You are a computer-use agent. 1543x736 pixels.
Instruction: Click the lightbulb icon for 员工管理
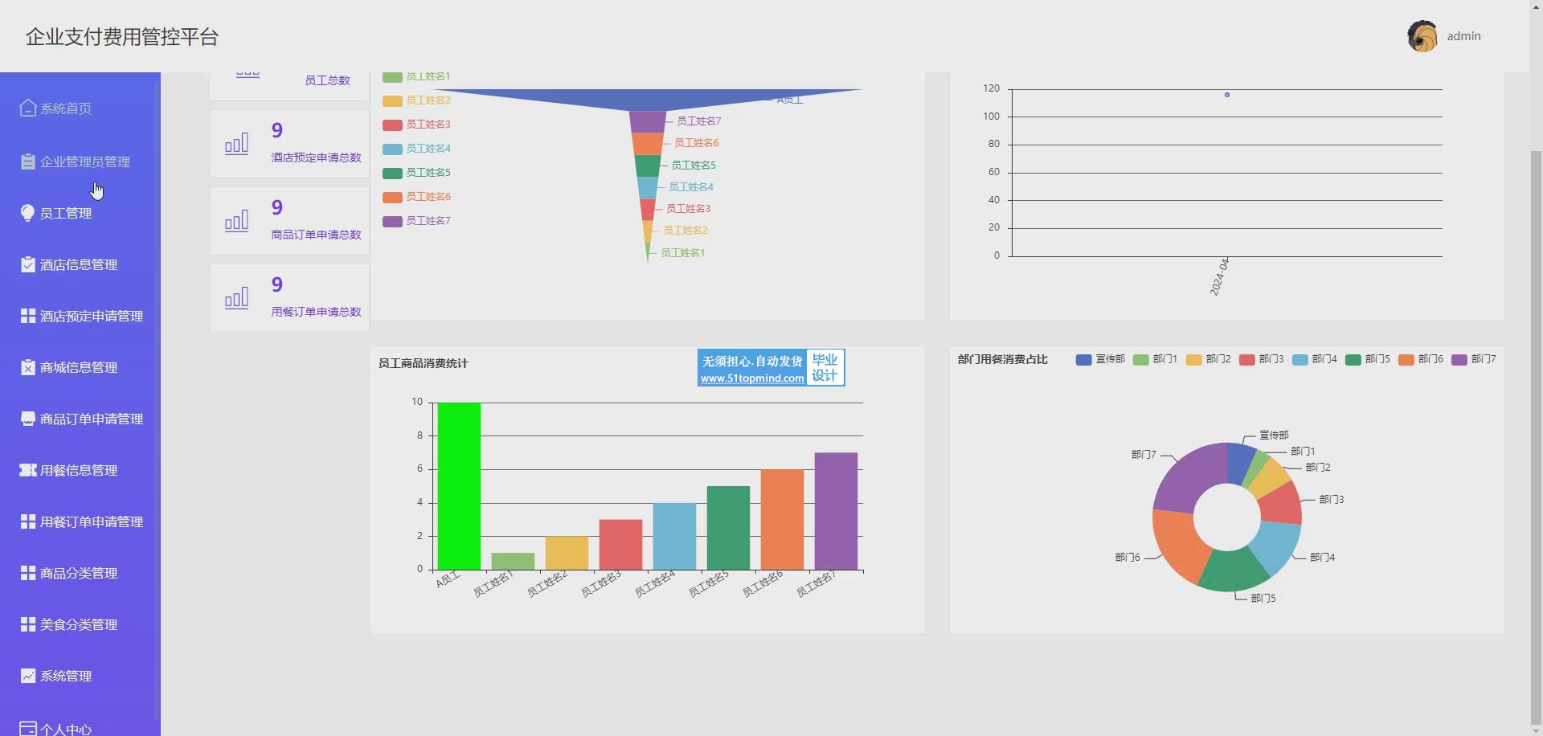[28, 213]
